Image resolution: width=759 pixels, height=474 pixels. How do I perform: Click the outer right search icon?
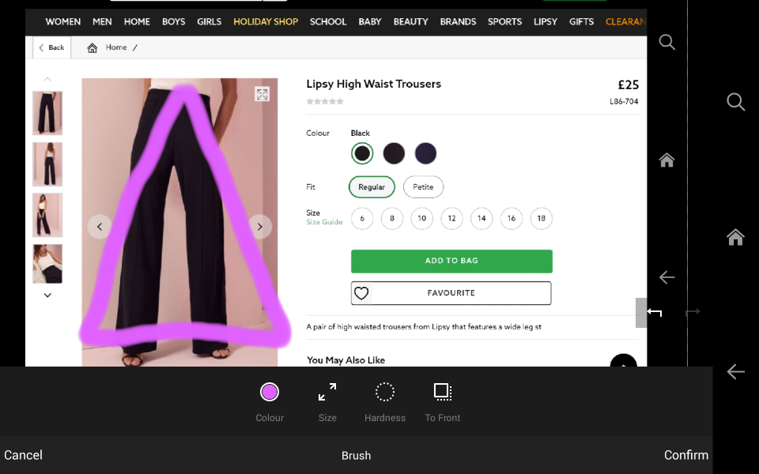point(736,102)
